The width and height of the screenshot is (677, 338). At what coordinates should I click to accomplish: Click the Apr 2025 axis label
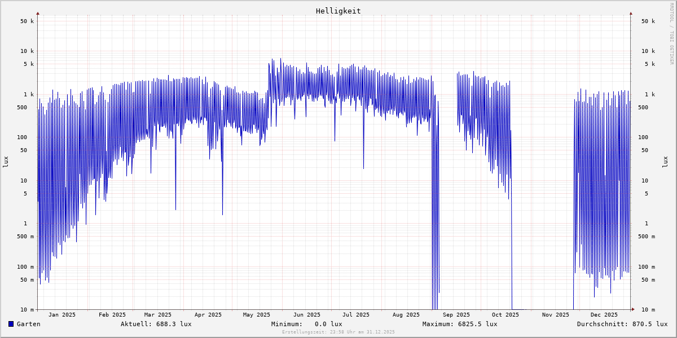(x=208, y=315)
